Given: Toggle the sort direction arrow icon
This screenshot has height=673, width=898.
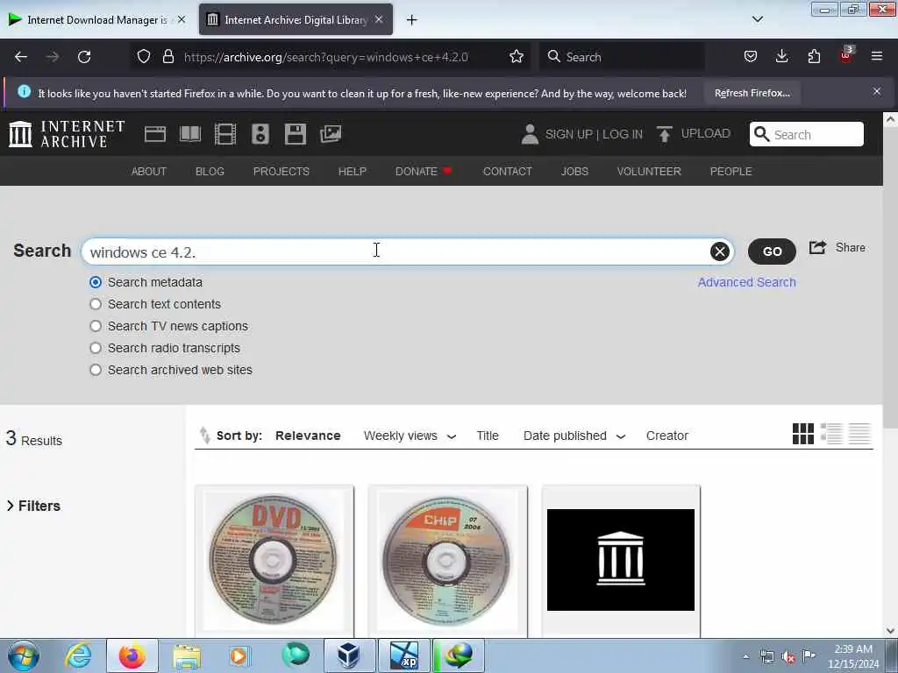Looking at the screenshot, I should point(204,436).
